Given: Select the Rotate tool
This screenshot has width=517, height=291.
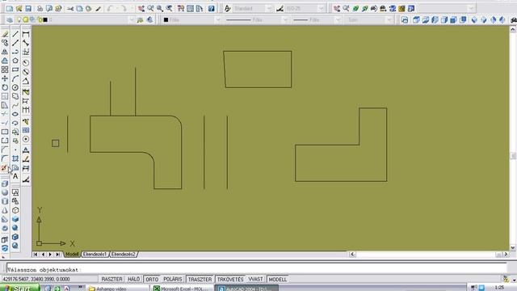Looking at the screenshot, I should point(5,87).
